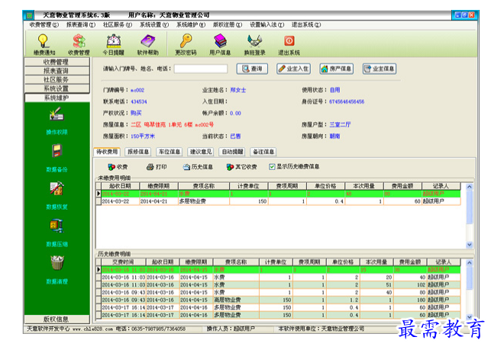Click ID number 6745646456456
Image resolution: width=491 pixels, height=353 pixels.
click(347, 101)
